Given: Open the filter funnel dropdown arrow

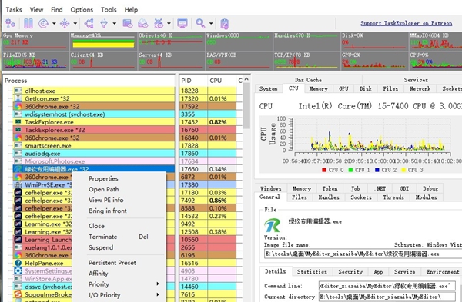Looking at the screenshot, I should coord(114,23).
